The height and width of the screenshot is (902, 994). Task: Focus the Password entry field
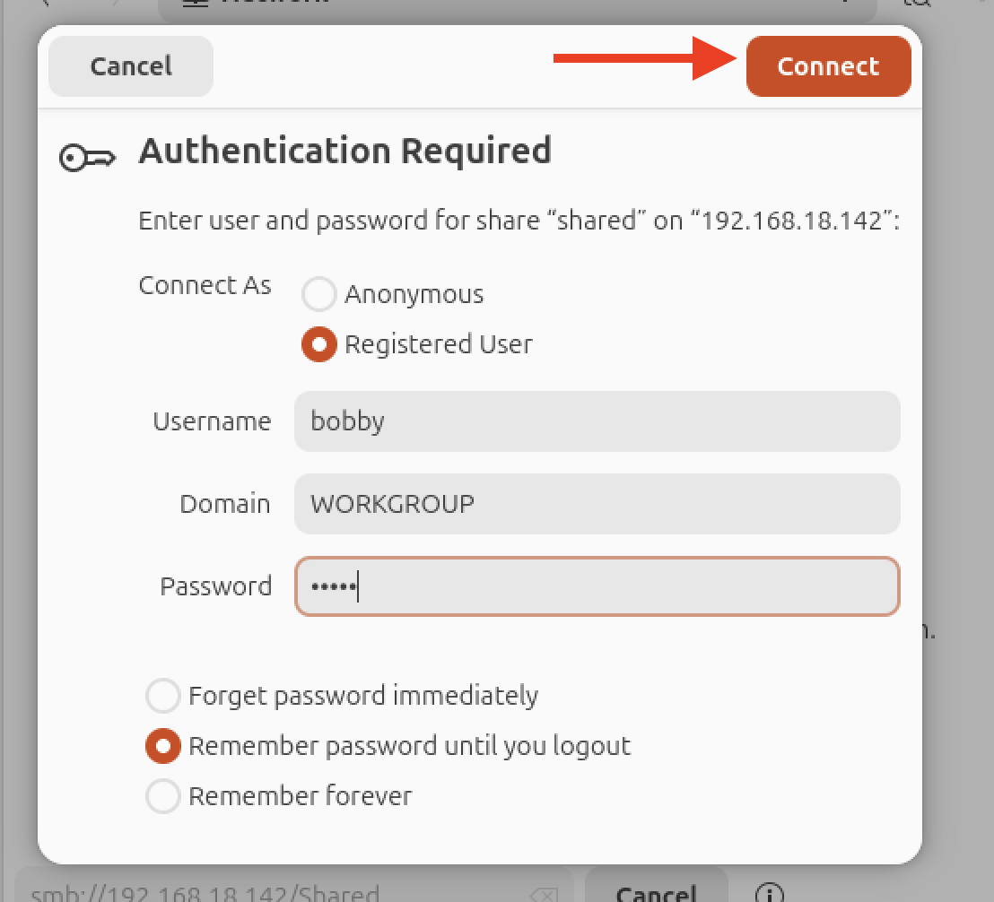click(597, 586)
